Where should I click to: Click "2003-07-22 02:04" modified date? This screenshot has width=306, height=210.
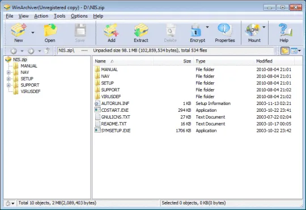pyautogui.click(x=274, y=117)
